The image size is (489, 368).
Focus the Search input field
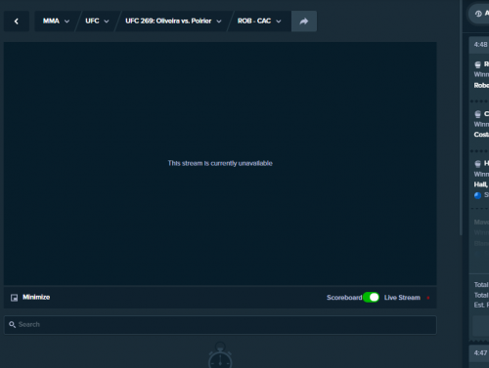pos(220,325)
